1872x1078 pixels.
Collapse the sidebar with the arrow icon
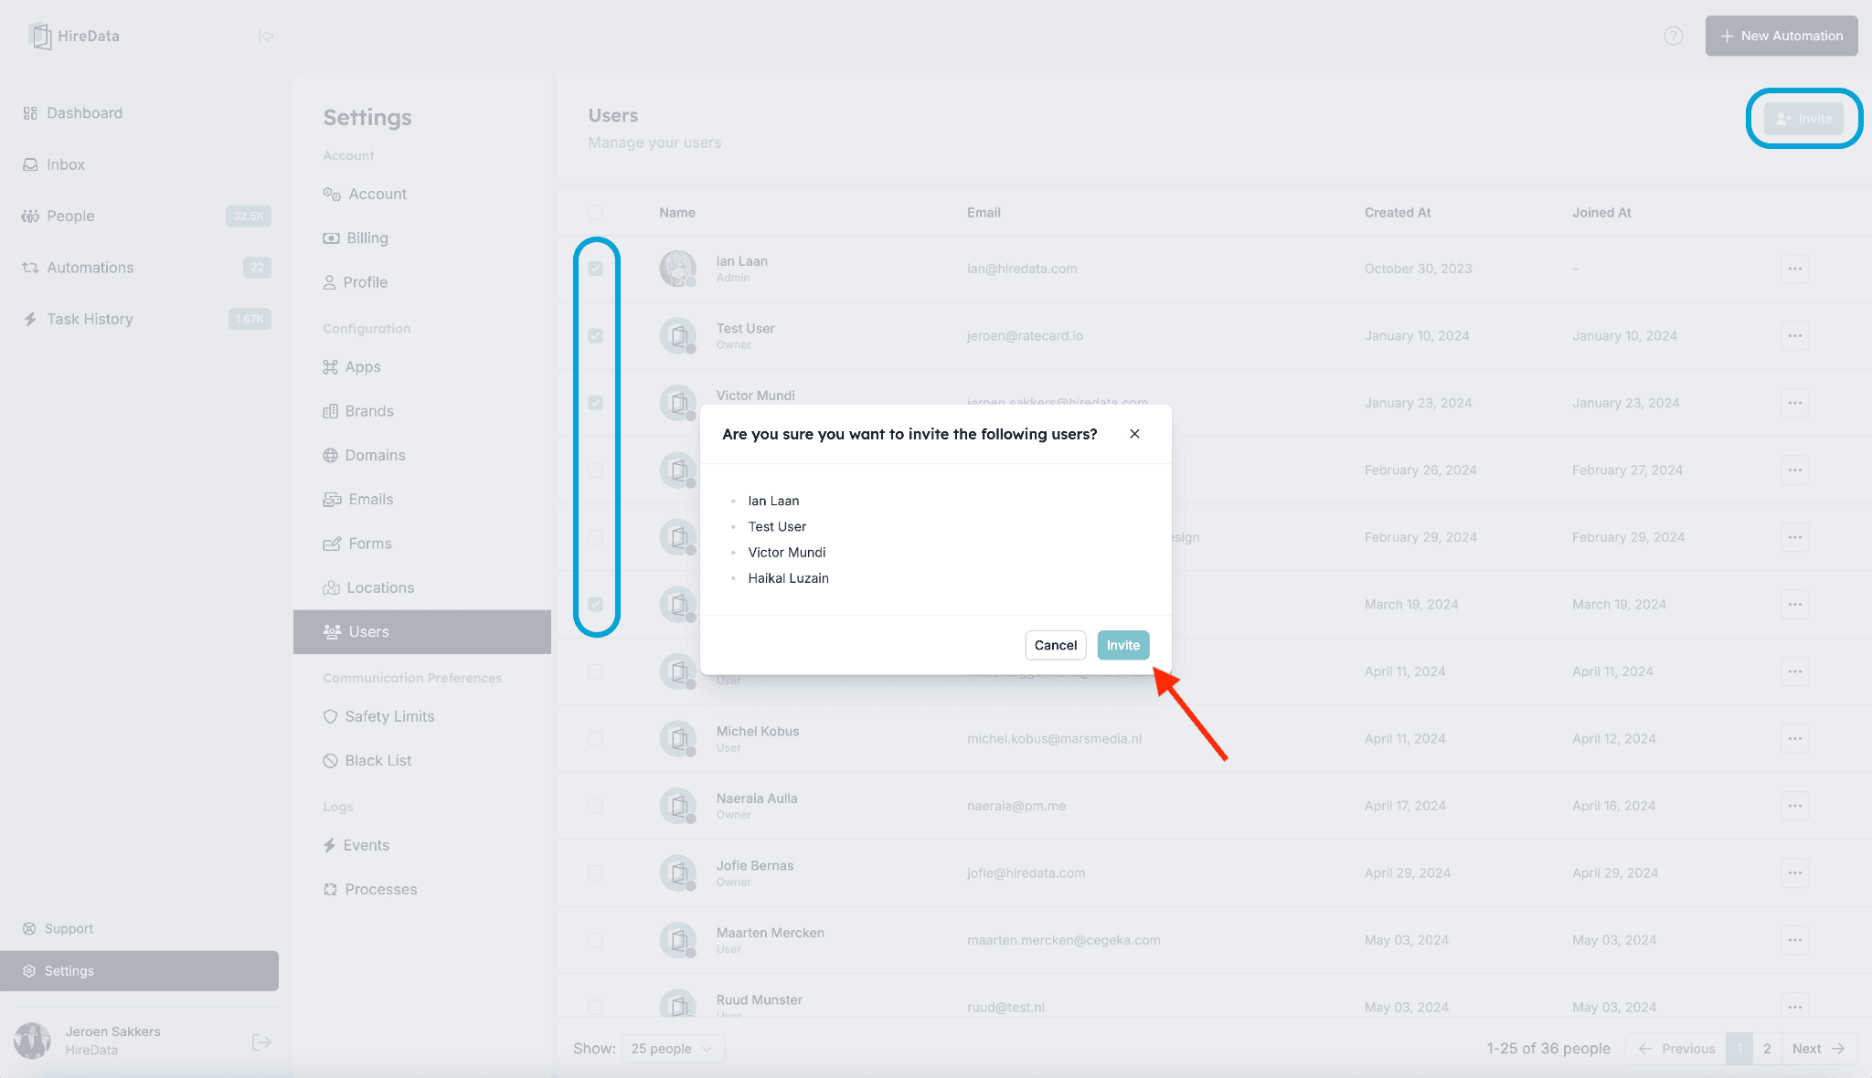tap(266, 37)
